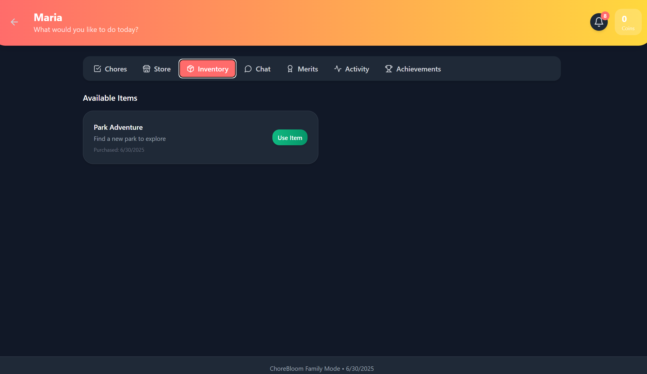This screenshot has height=374, width=647.
Task: Click the Activity pulse icon
Action: [x=338, y=69]
